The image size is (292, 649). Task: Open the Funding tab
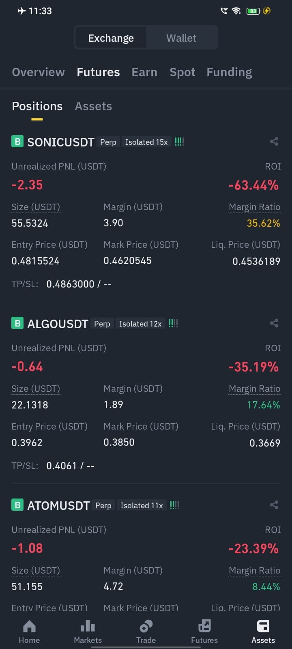point(229,72)
